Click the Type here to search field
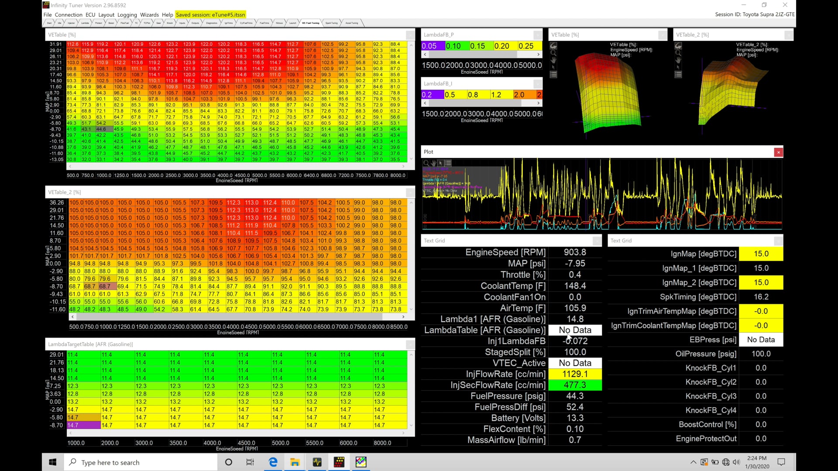This screenshot has width=838, height=471. pyautogui.click(x=140, y=462)
